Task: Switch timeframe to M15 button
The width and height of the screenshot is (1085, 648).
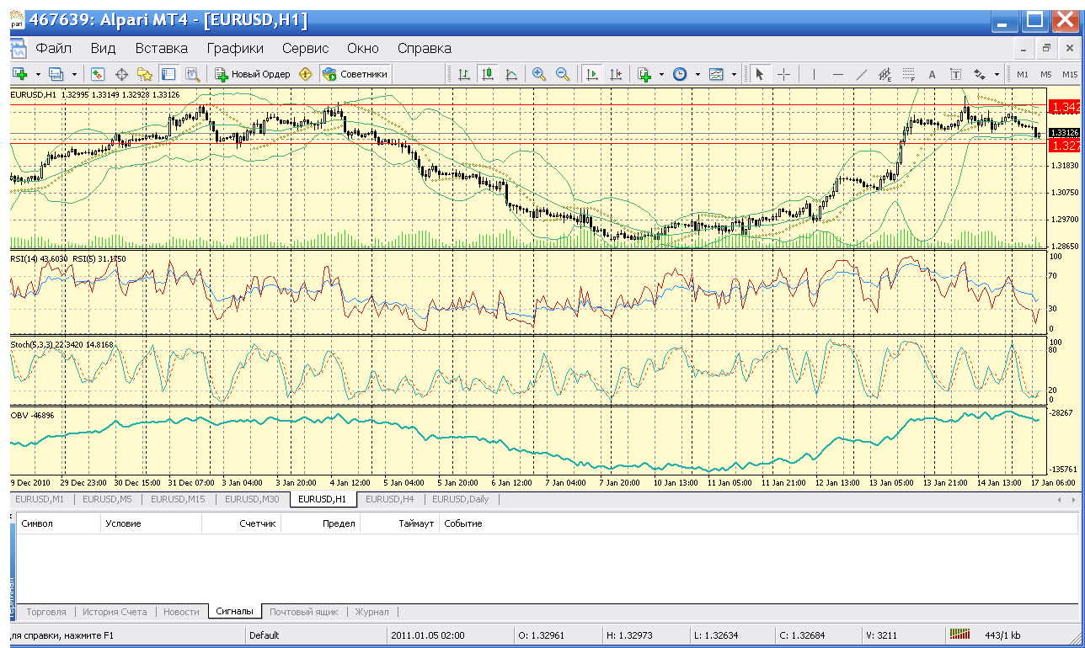Action: click(1069, 74)
